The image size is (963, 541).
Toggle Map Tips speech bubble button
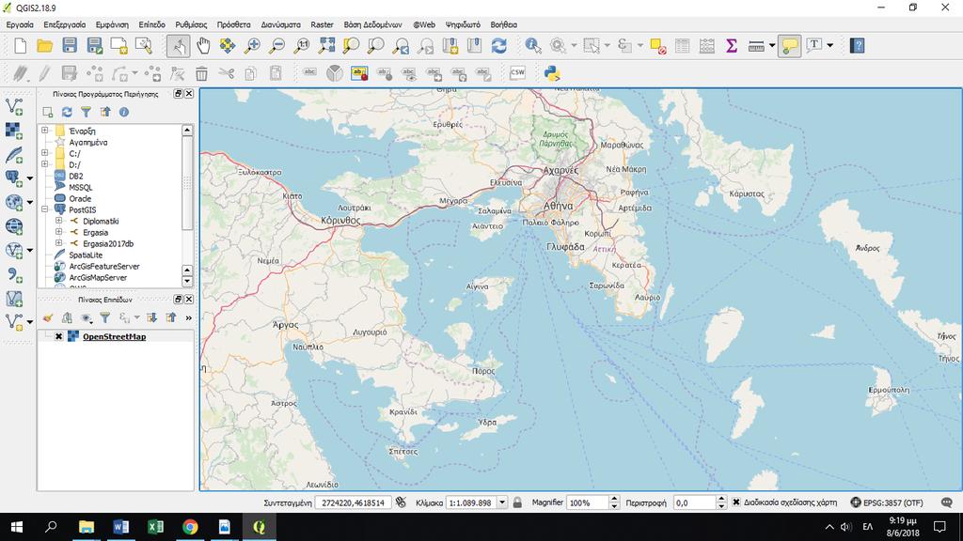[x=789, y=46]
